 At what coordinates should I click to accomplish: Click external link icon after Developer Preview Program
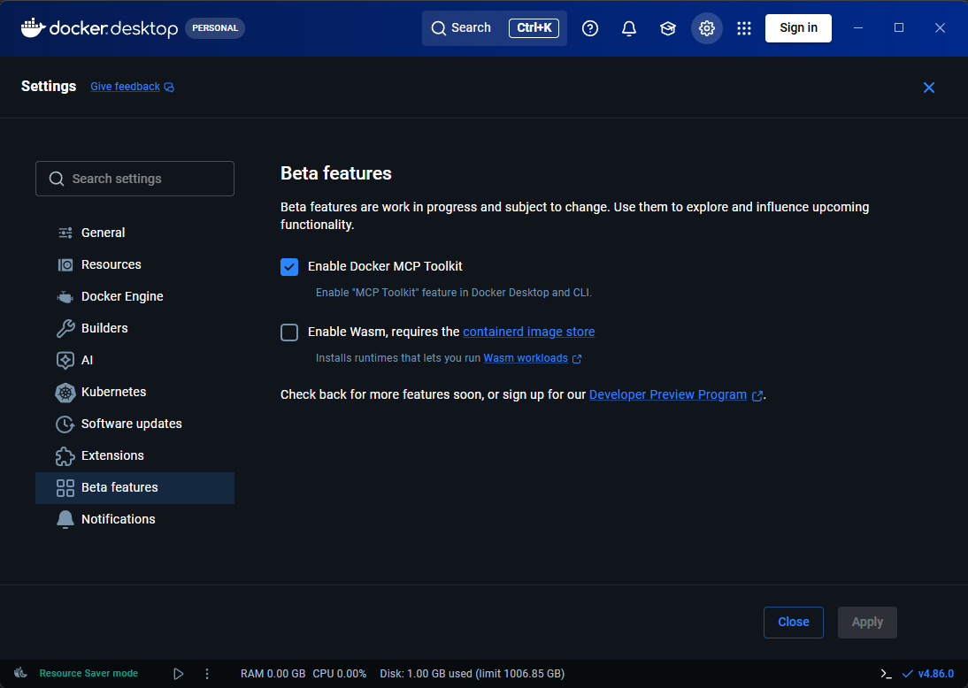pos(757,396)
